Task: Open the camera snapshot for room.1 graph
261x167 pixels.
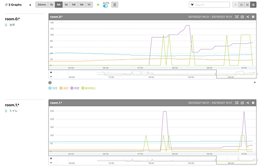Action: 242,103
